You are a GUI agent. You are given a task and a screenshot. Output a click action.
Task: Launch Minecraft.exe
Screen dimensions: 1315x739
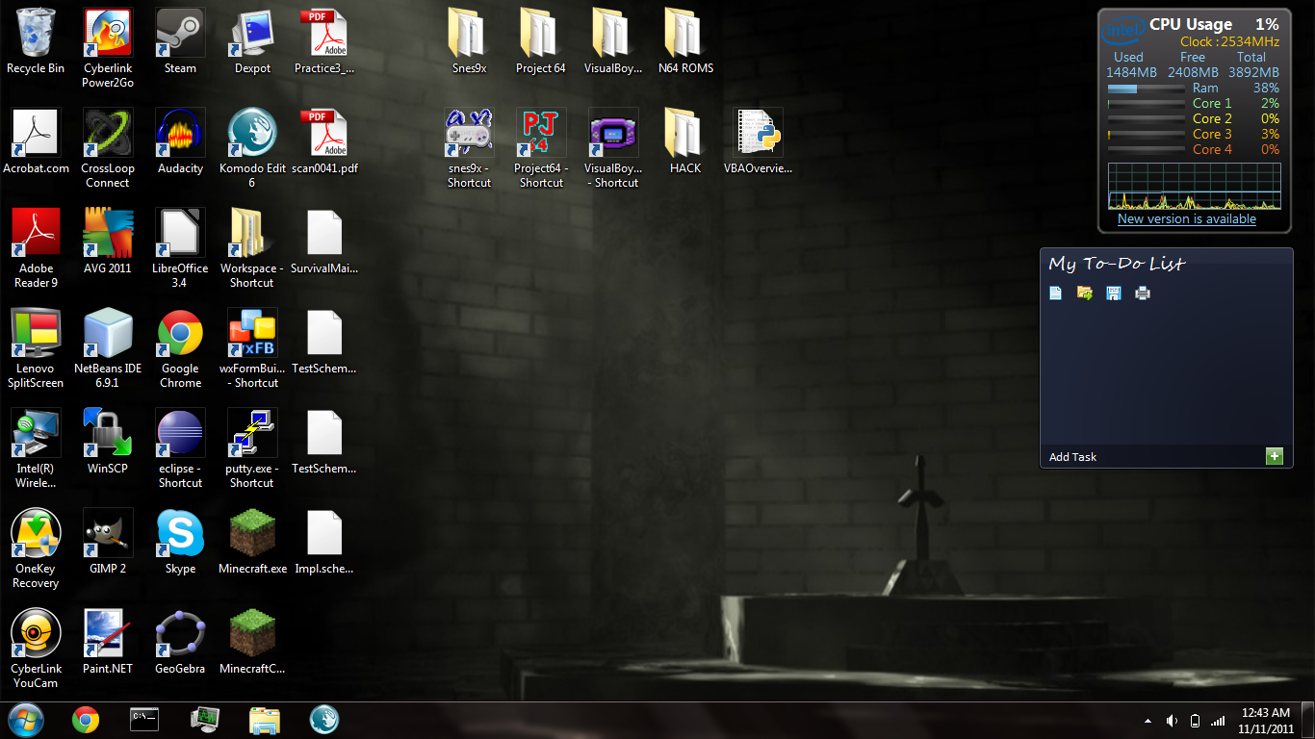coord(251,532)
